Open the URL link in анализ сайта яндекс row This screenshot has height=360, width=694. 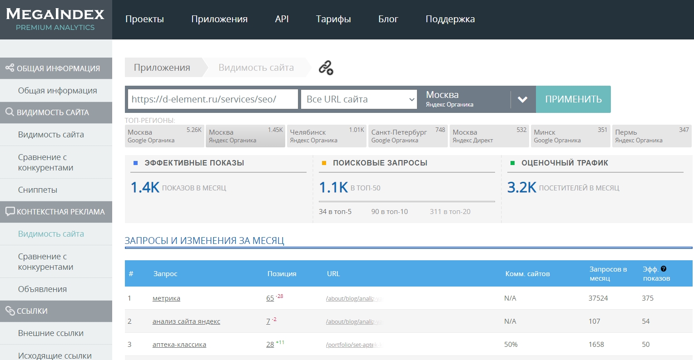[355, 321]
